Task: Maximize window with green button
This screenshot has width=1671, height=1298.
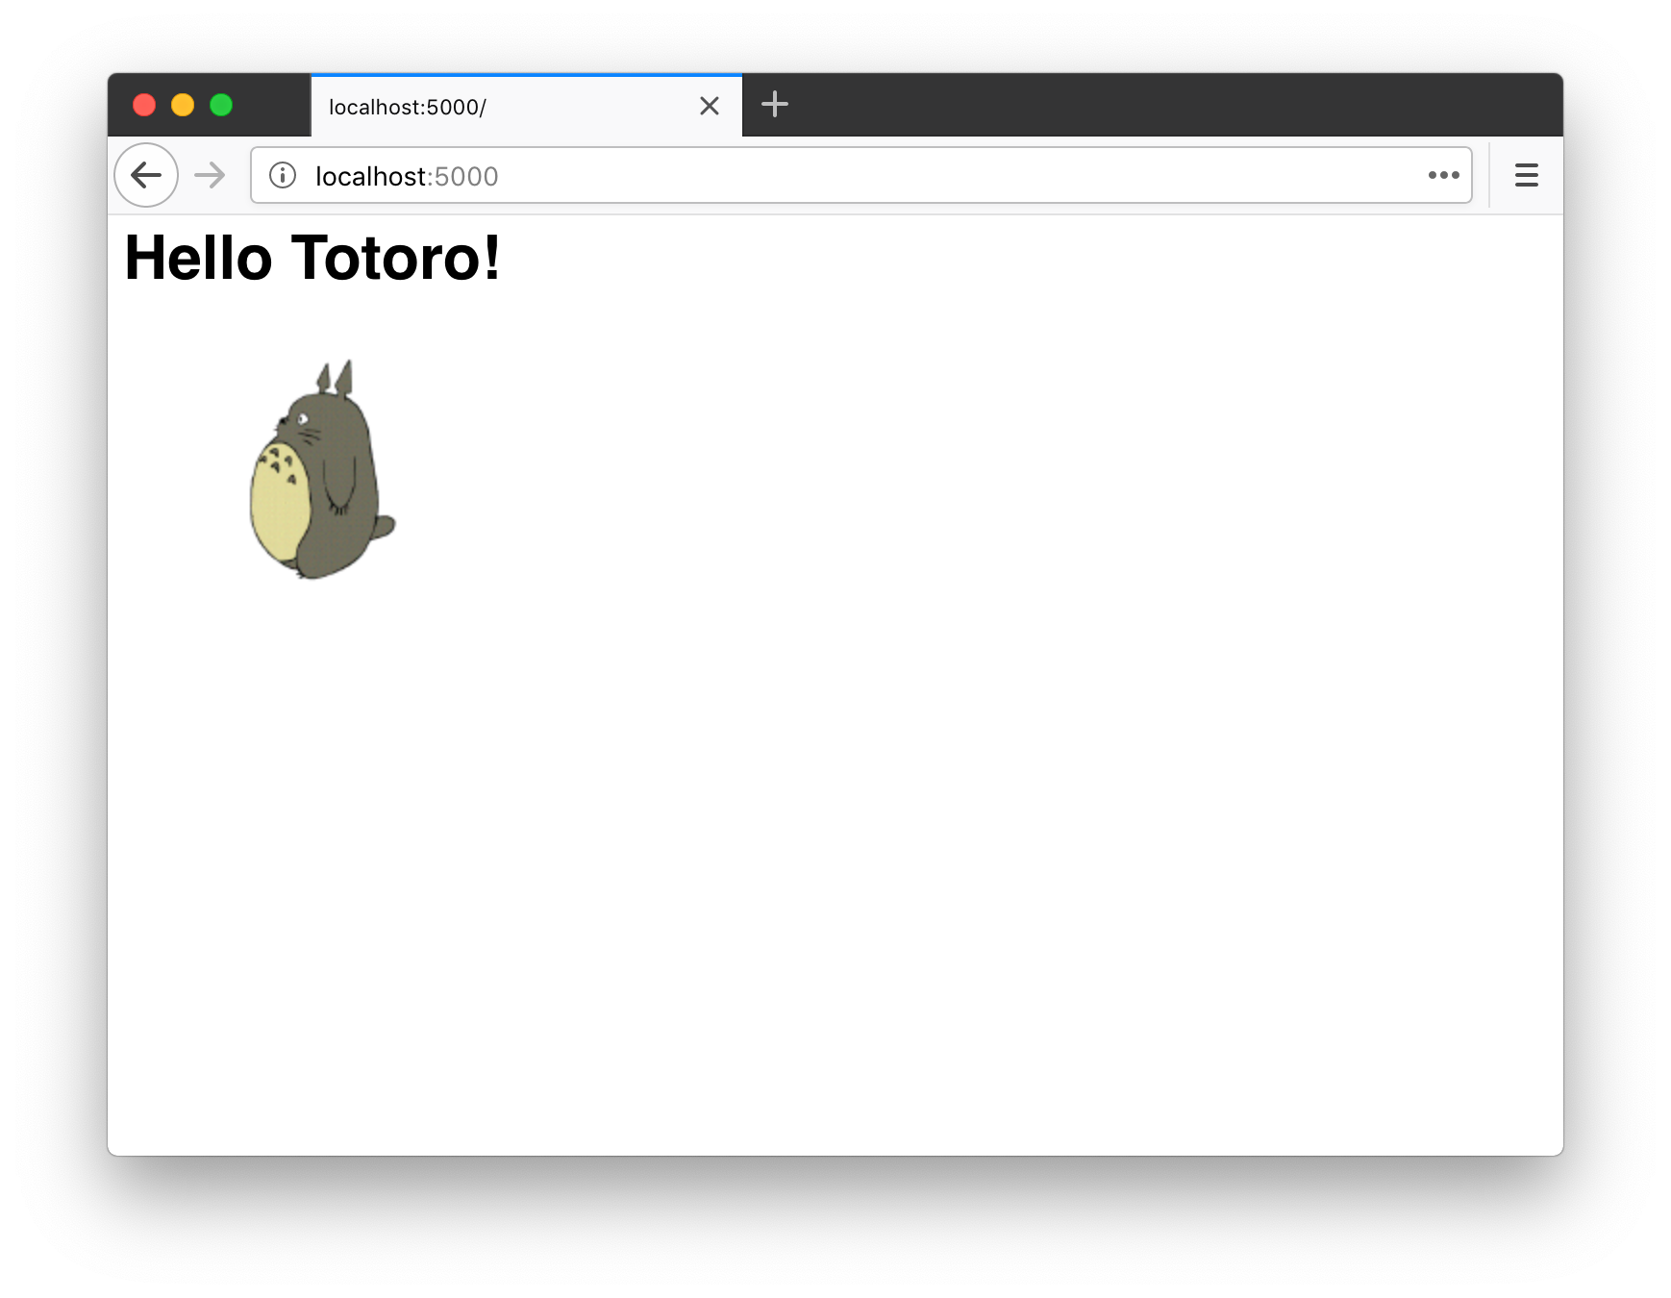Action: tap(221, 105)
